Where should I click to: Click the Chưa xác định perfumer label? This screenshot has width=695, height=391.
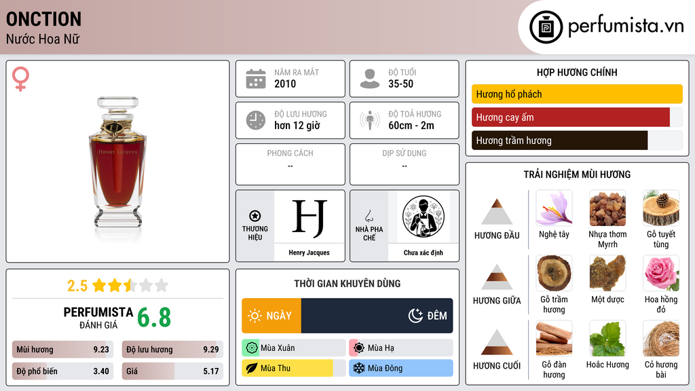click(424, 253)
